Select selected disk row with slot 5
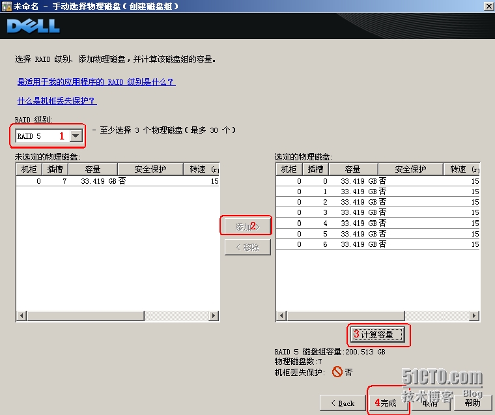 tap(378, 234)
